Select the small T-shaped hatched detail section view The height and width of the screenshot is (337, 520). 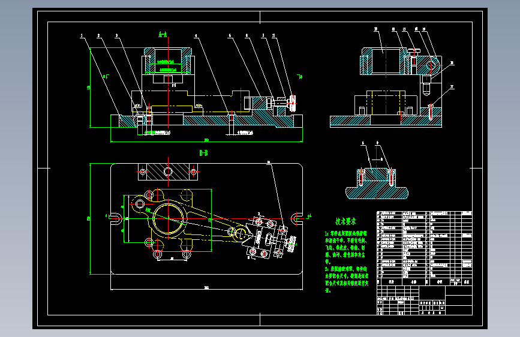377,183
